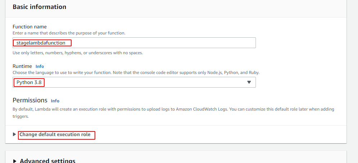
Task: Click the 'Choose the language' runtime description
Action: [x=136, y=73]
